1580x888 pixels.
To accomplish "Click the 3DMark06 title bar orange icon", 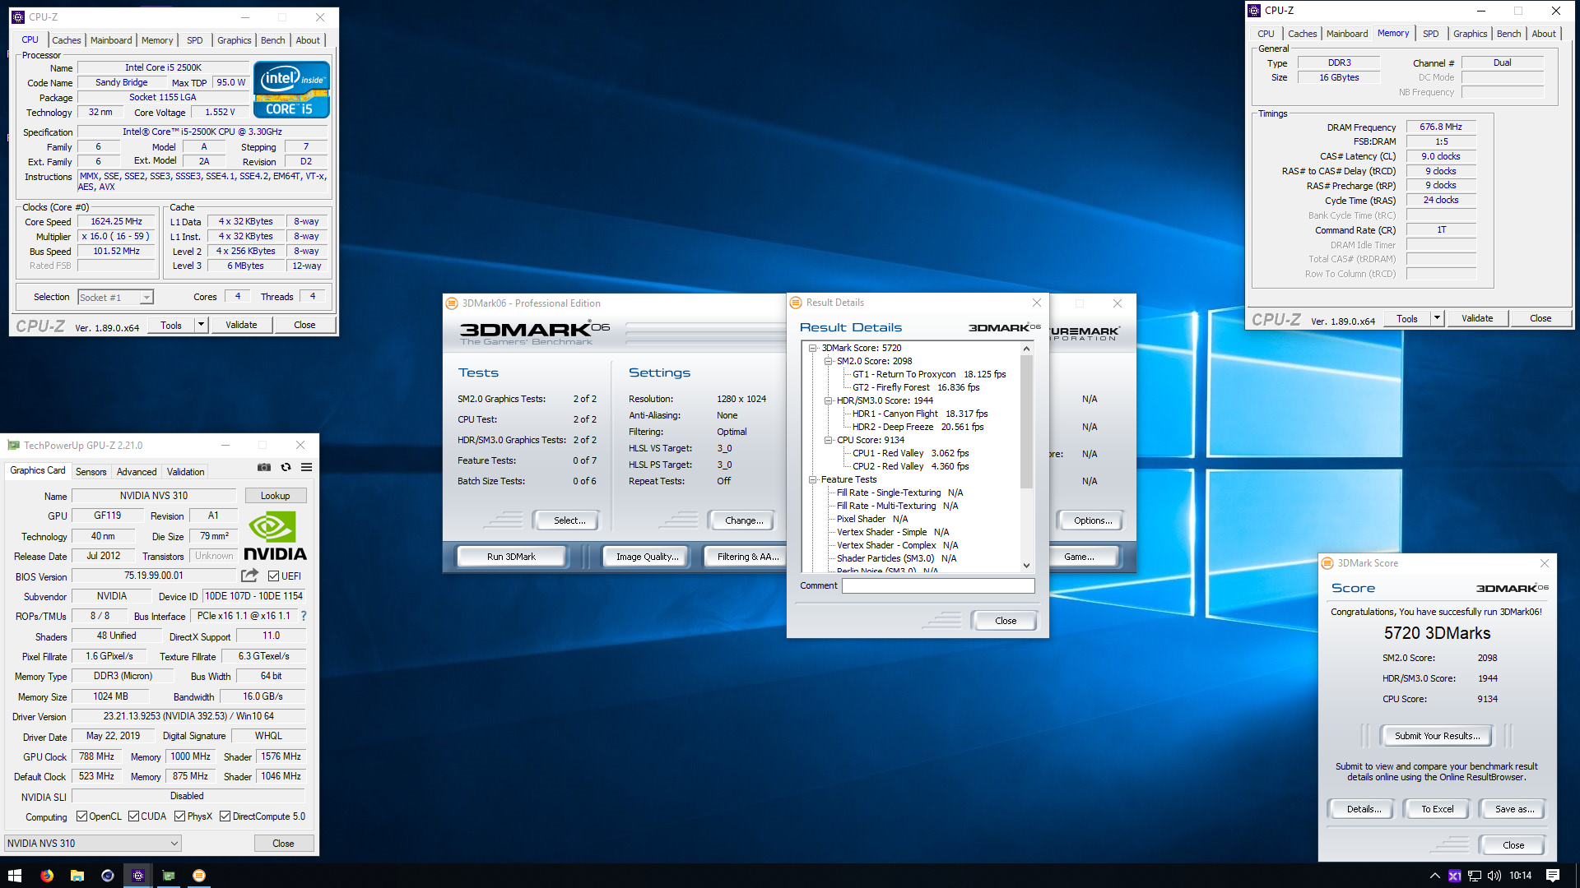I will coord(452,303).
